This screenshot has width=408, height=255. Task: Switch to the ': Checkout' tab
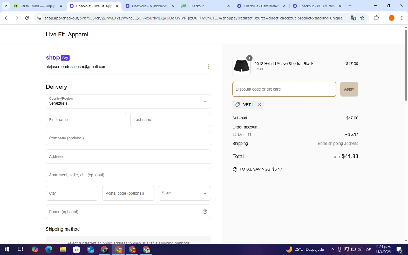206,6
